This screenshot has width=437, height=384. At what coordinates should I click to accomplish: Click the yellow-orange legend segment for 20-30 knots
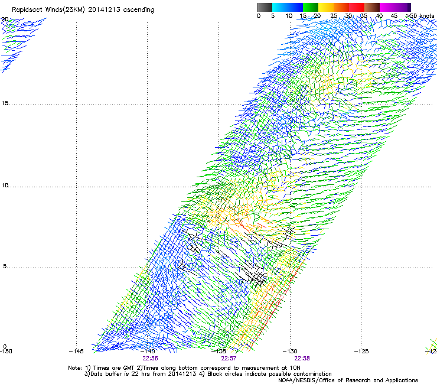coord(334,7)
